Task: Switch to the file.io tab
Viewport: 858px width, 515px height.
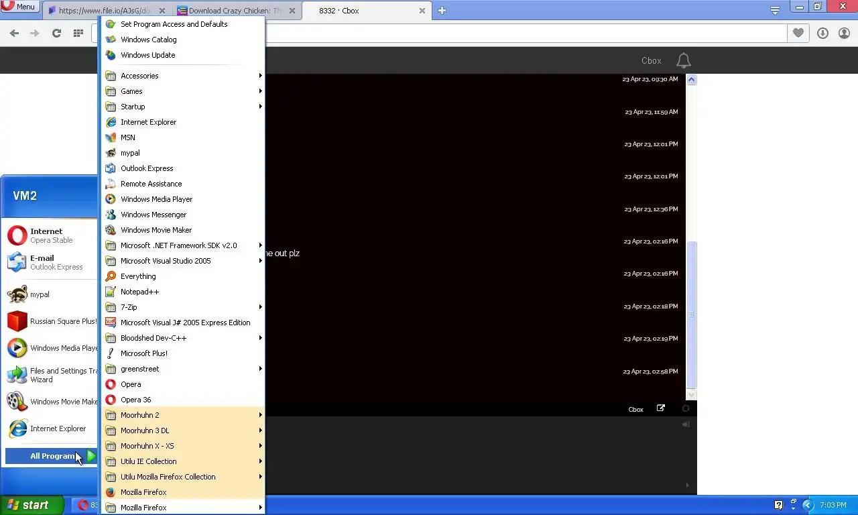Action: pyautogui.click(x=107, y=11)
